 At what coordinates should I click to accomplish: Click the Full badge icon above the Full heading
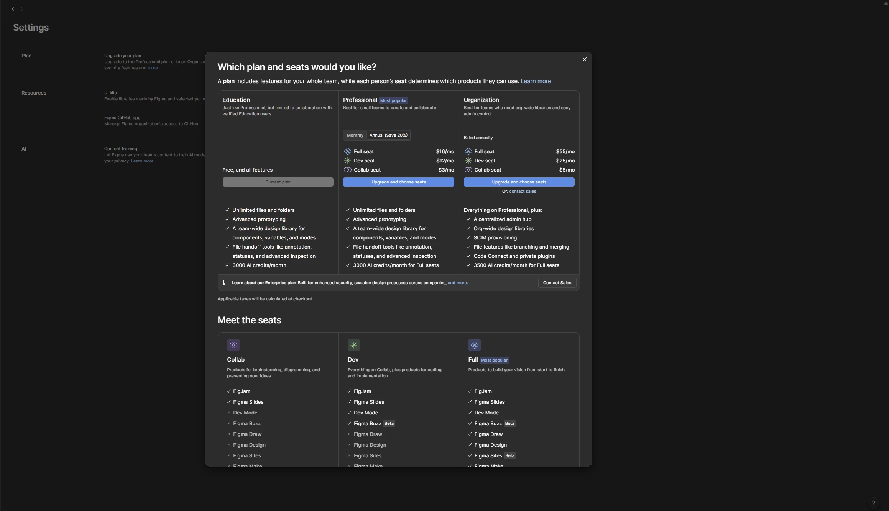point(475,345)
